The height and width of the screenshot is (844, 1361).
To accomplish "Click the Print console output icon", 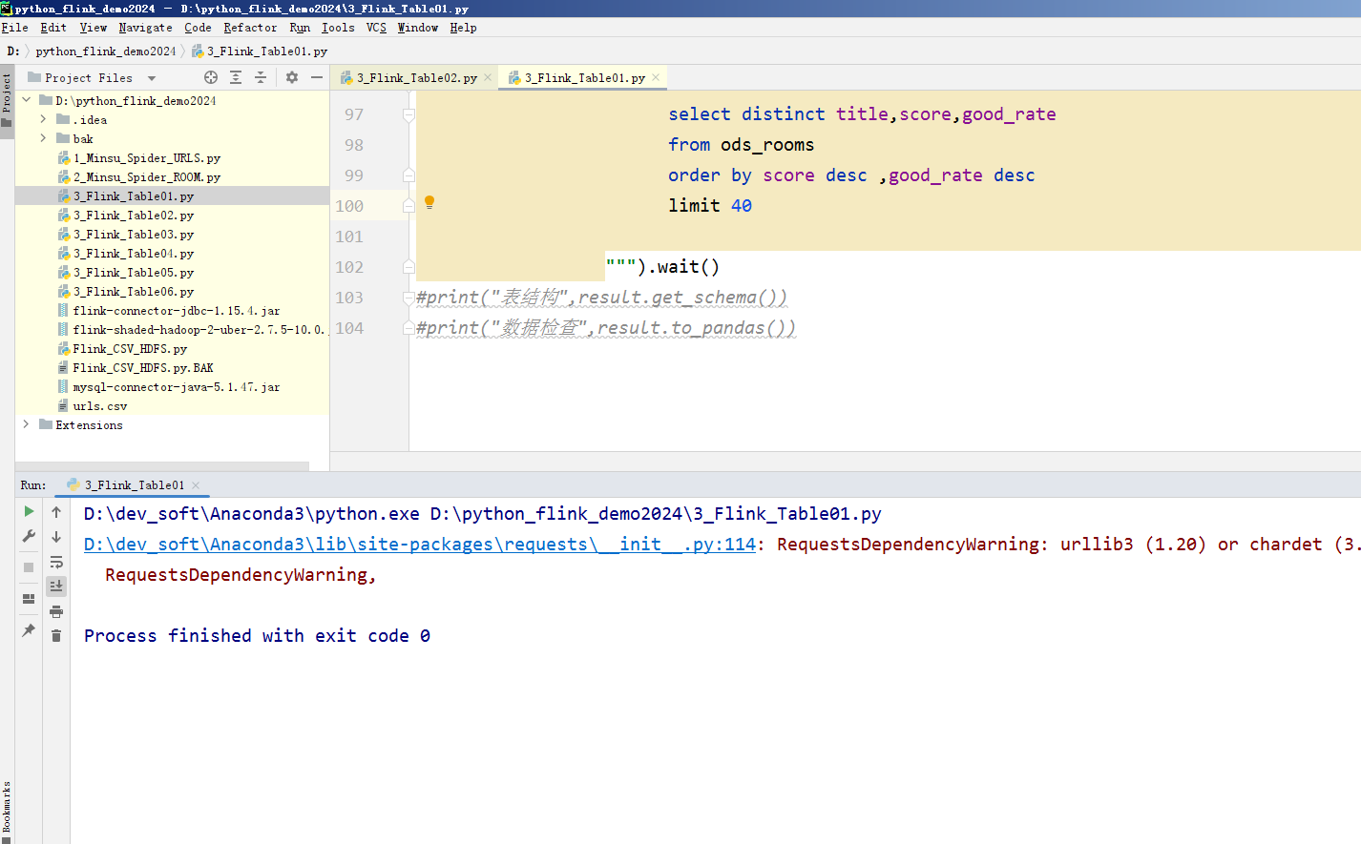I will [x=56, y=611].
